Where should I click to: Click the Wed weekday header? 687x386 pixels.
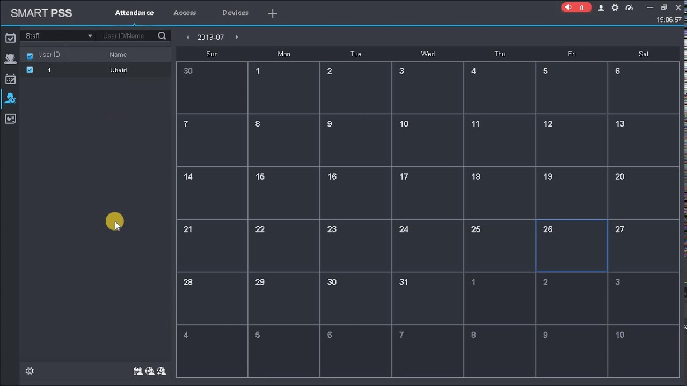428,54
